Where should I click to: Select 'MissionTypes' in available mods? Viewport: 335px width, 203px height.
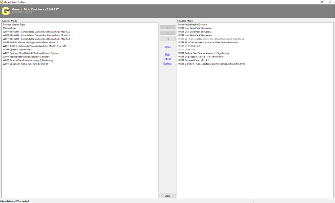coord(10,28)
